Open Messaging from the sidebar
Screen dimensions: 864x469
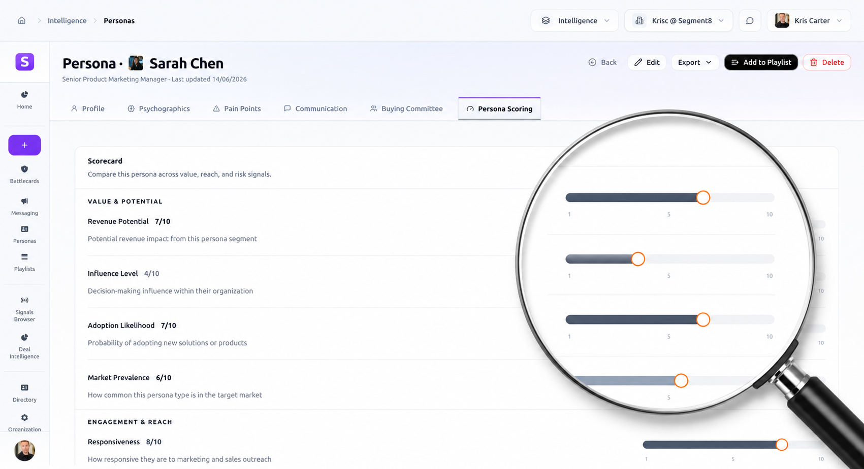[x=24, y=206]
